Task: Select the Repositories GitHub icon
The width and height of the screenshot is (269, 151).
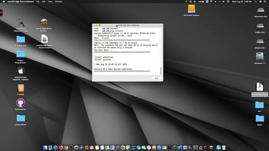Action: tap(21, 103)
